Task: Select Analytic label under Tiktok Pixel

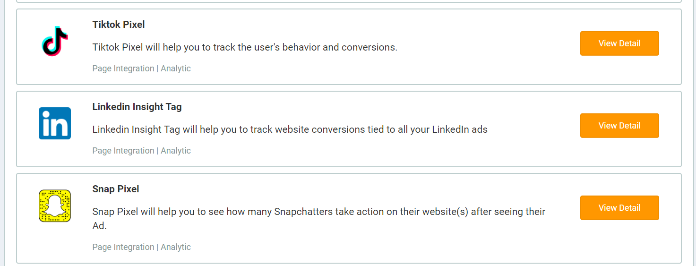Action: click(176, 69)
